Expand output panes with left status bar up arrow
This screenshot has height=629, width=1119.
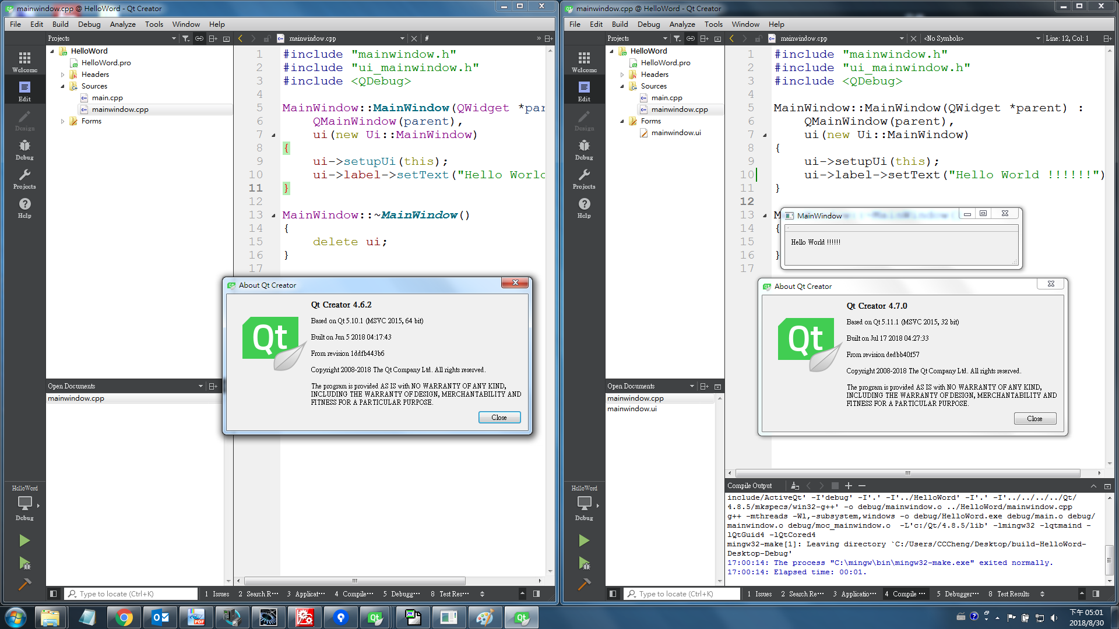(522, 594)
